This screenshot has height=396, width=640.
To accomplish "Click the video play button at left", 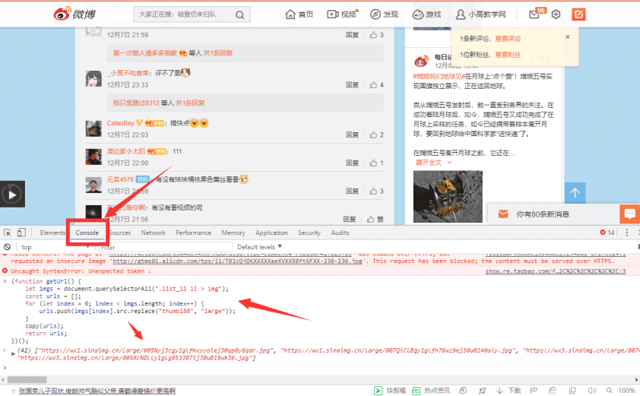I will click(x=12, y=195).
